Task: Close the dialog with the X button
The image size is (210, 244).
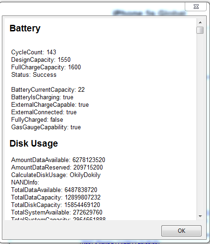Action: (x=196, y=7)
